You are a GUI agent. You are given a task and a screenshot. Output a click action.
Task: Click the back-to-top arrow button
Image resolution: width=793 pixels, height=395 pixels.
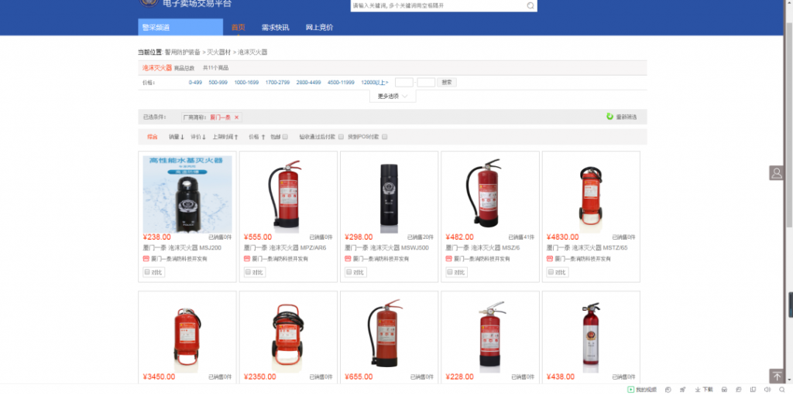(777, 376)
